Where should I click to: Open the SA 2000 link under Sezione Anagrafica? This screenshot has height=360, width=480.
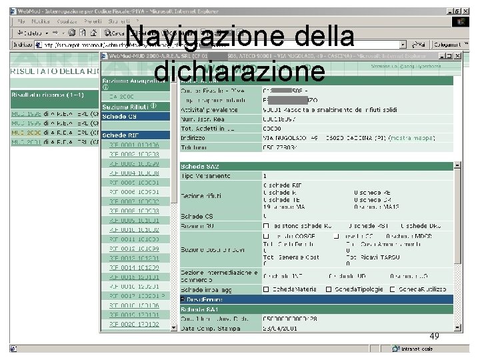[x=121, y=97]
